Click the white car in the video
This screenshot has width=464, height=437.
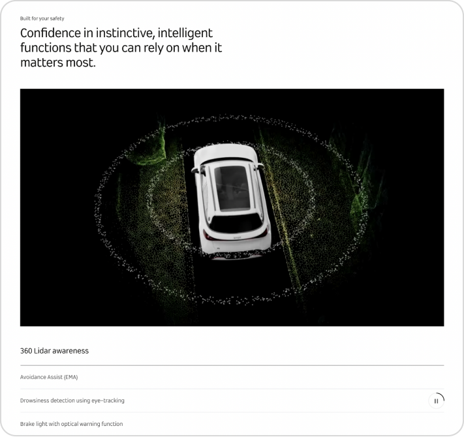231,201
